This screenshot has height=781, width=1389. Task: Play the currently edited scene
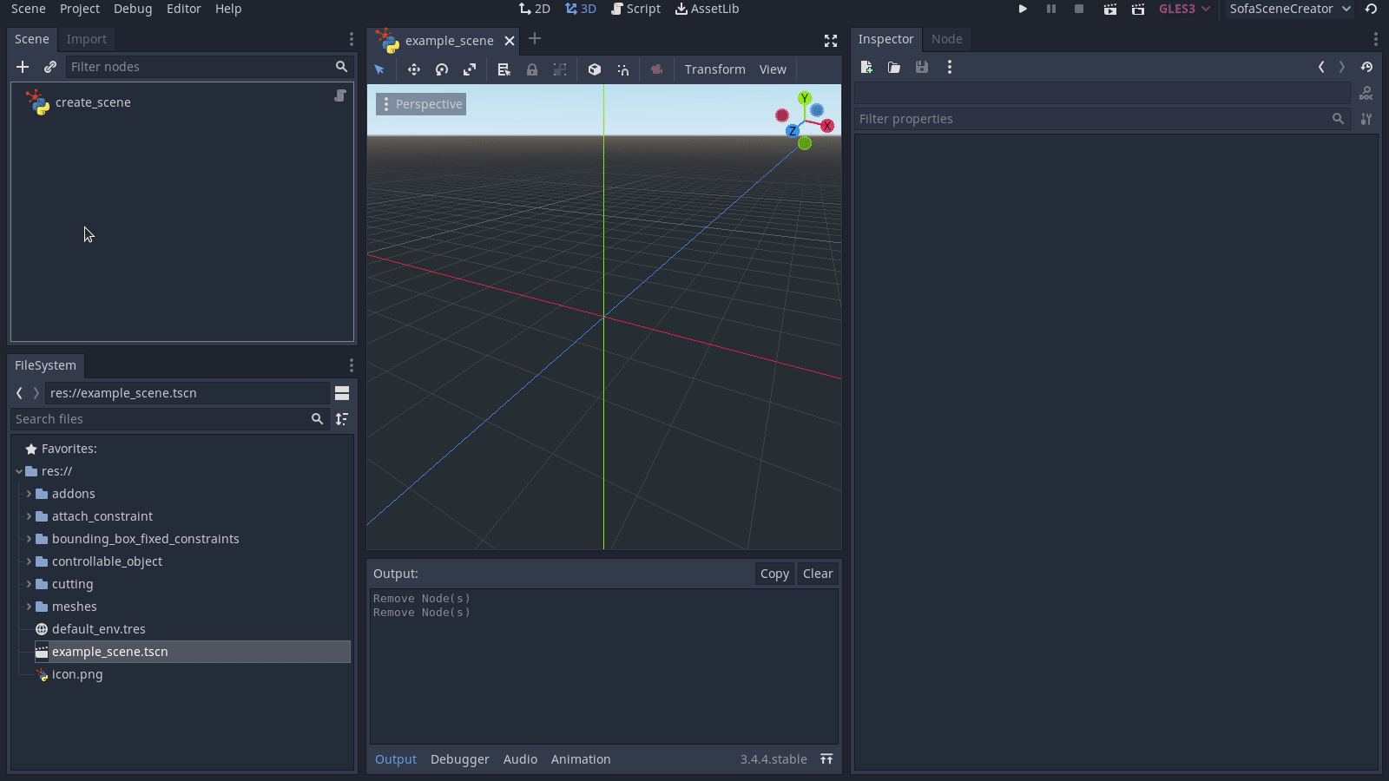click(x=1109, y=9)
